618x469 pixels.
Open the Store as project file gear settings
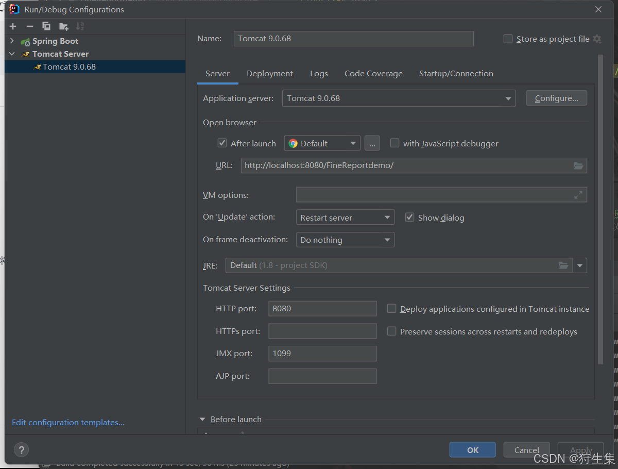point(597,39)
